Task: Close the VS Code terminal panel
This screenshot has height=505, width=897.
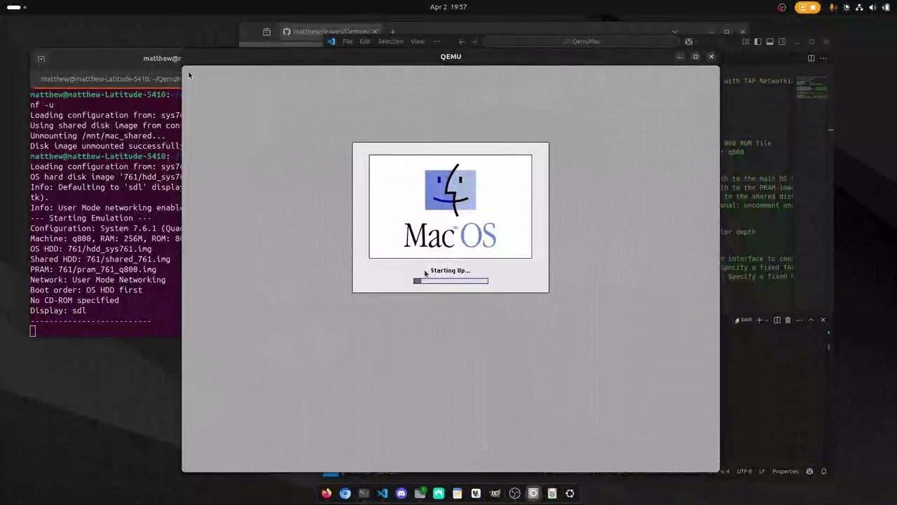Action: point(823,320)
